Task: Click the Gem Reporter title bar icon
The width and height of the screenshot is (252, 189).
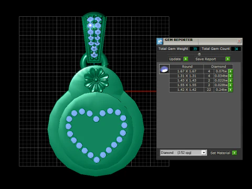Action: coord(160,41)
